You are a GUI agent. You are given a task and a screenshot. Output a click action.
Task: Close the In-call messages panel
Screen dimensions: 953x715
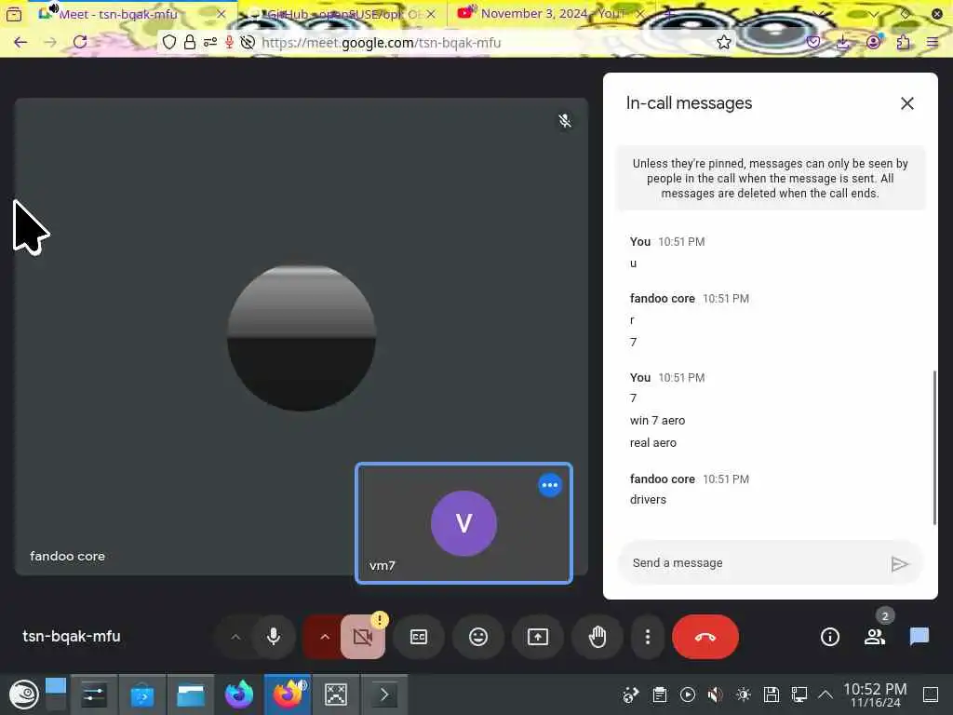(906, 103)
